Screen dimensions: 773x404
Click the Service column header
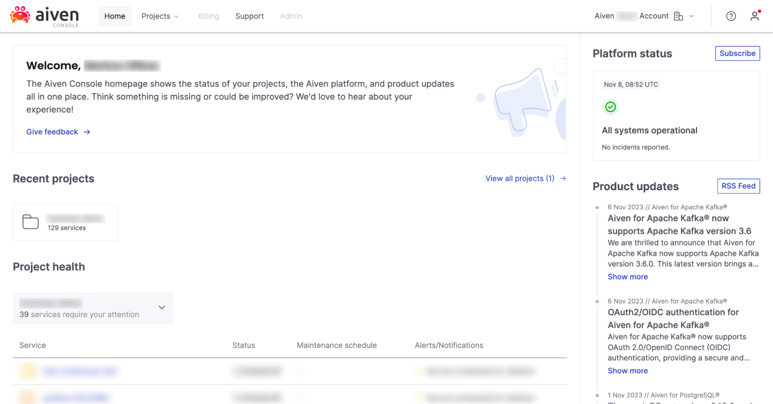tap(32, 345)
